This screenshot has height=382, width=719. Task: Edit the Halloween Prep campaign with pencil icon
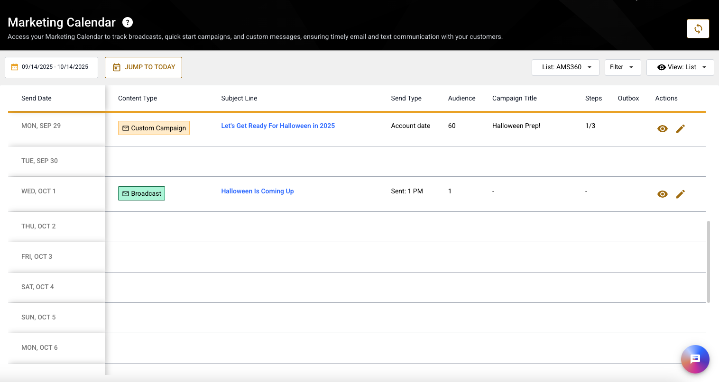pos(680,129)
